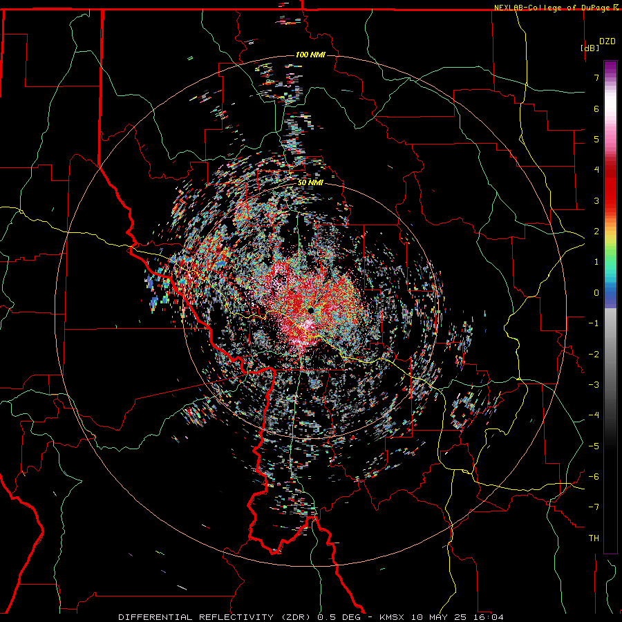Screen dimensions: 622x622
Task: Click the -4 value on color scale
Action: [594, 415]
